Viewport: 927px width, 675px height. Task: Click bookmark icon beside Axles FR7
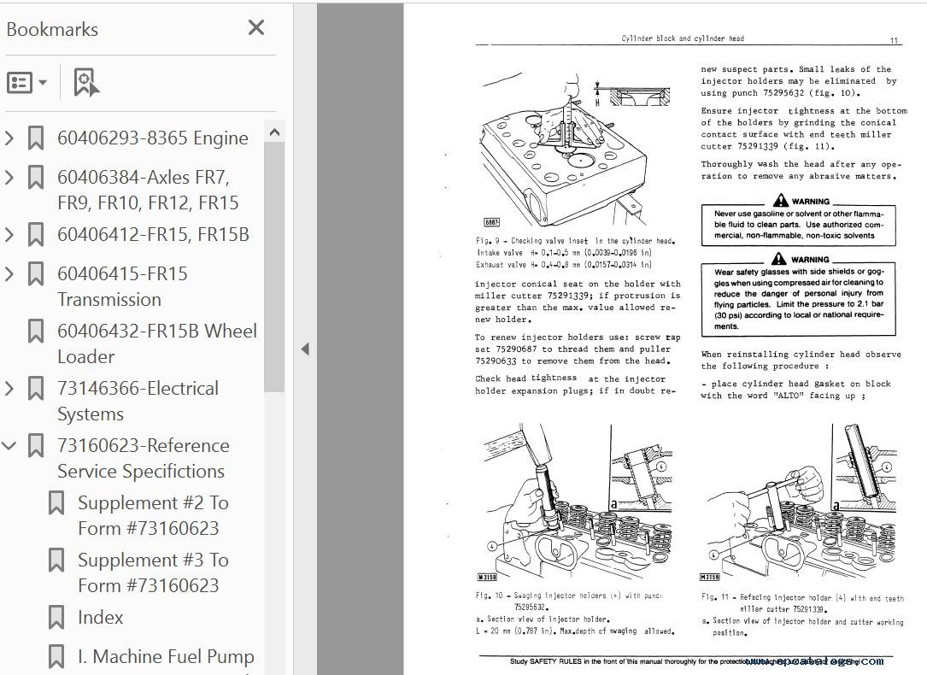tap(36, 178)
